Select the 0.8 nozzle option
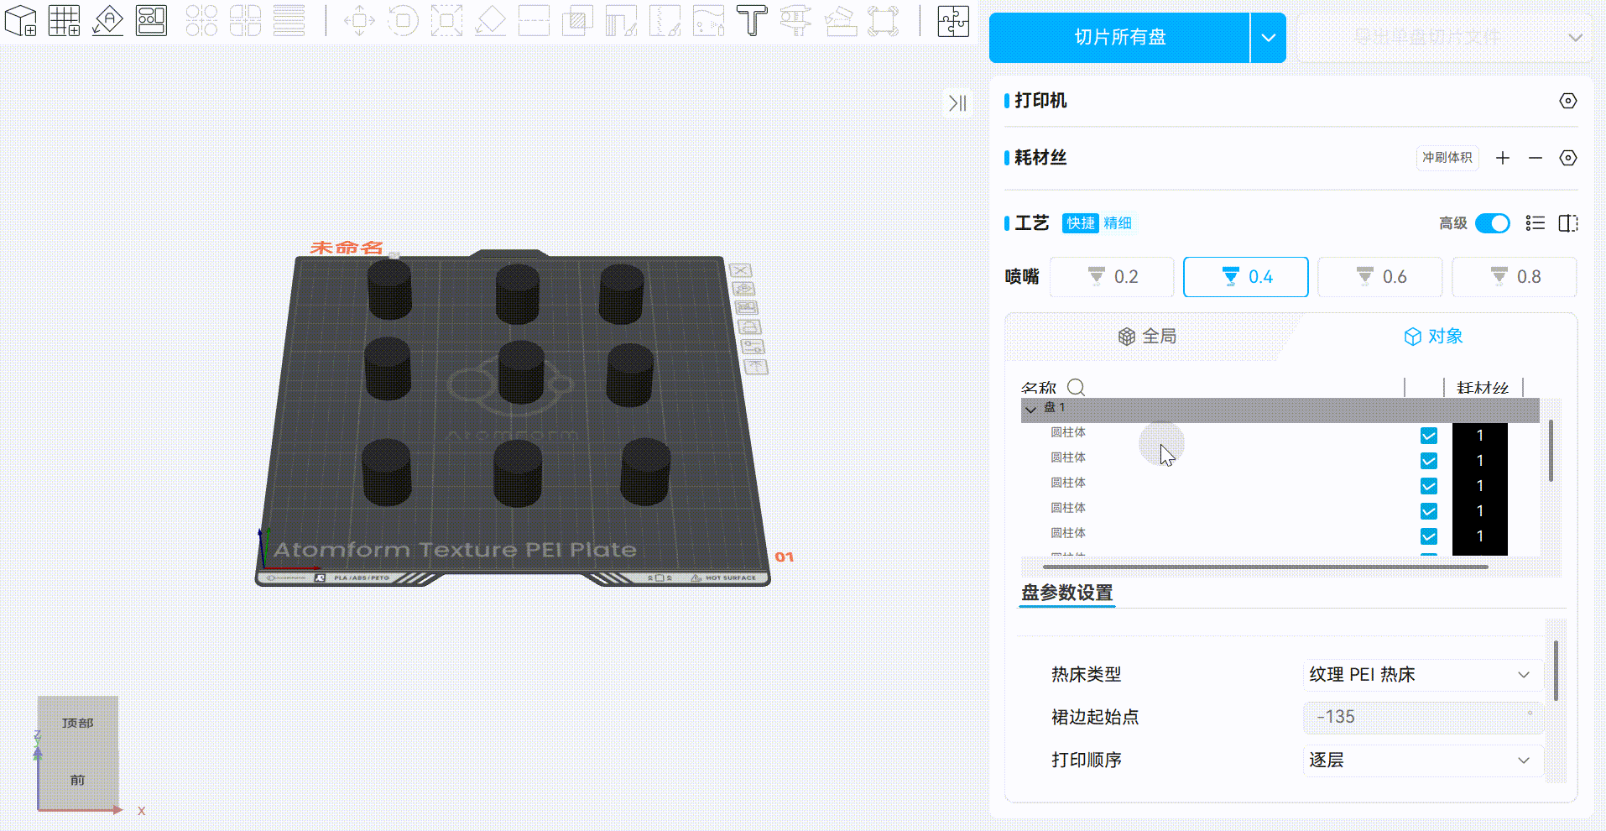This screenshot has width=1606, height=831. [1515, 277]
